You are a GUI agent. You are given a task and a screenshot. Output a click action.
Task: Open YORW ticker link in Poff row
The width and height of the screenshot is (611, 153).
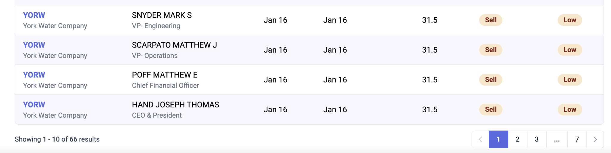pyautogui.click(x=34, y=75)
